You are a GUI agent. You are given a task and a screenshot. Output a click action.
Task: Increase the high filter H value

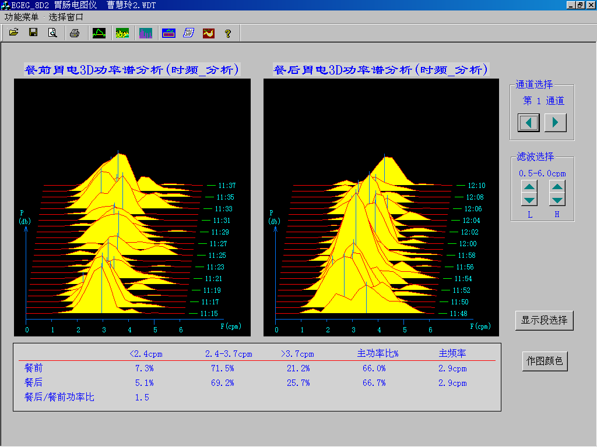(557, 187)
